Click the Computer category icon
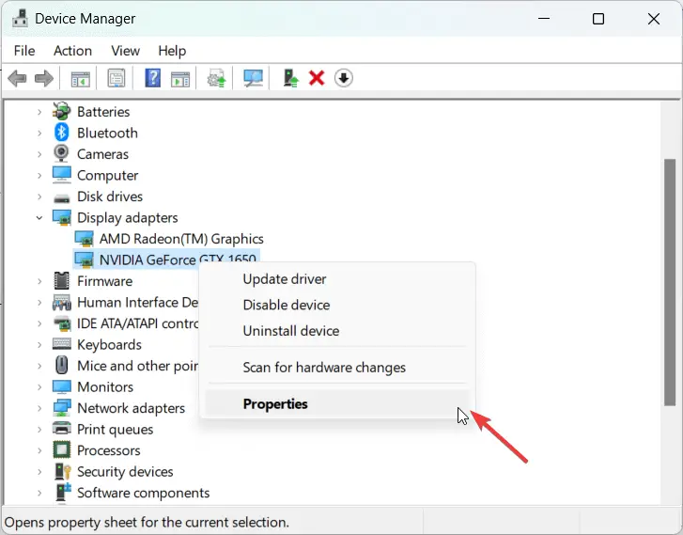 click(x=61, y=175)
